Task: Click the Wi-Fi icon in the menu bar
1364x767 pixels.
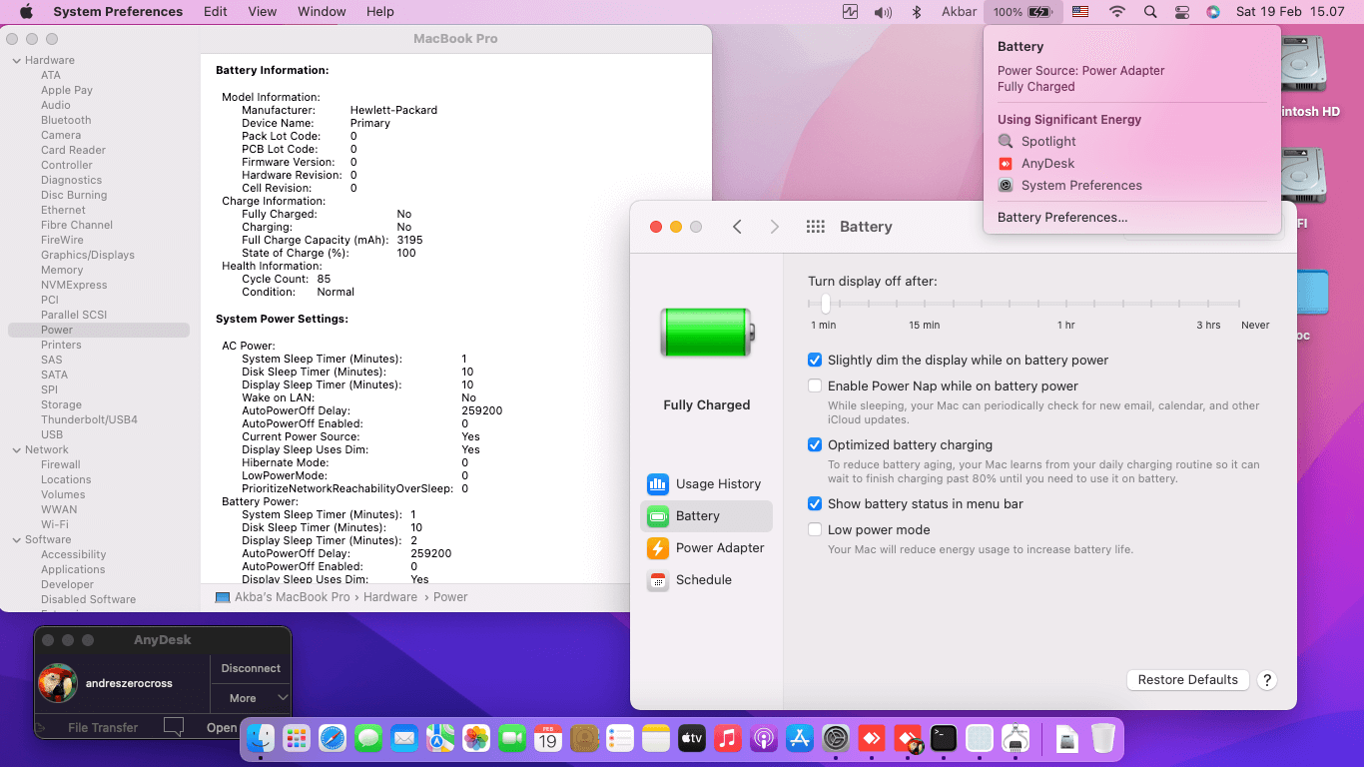Action: 1116,12
